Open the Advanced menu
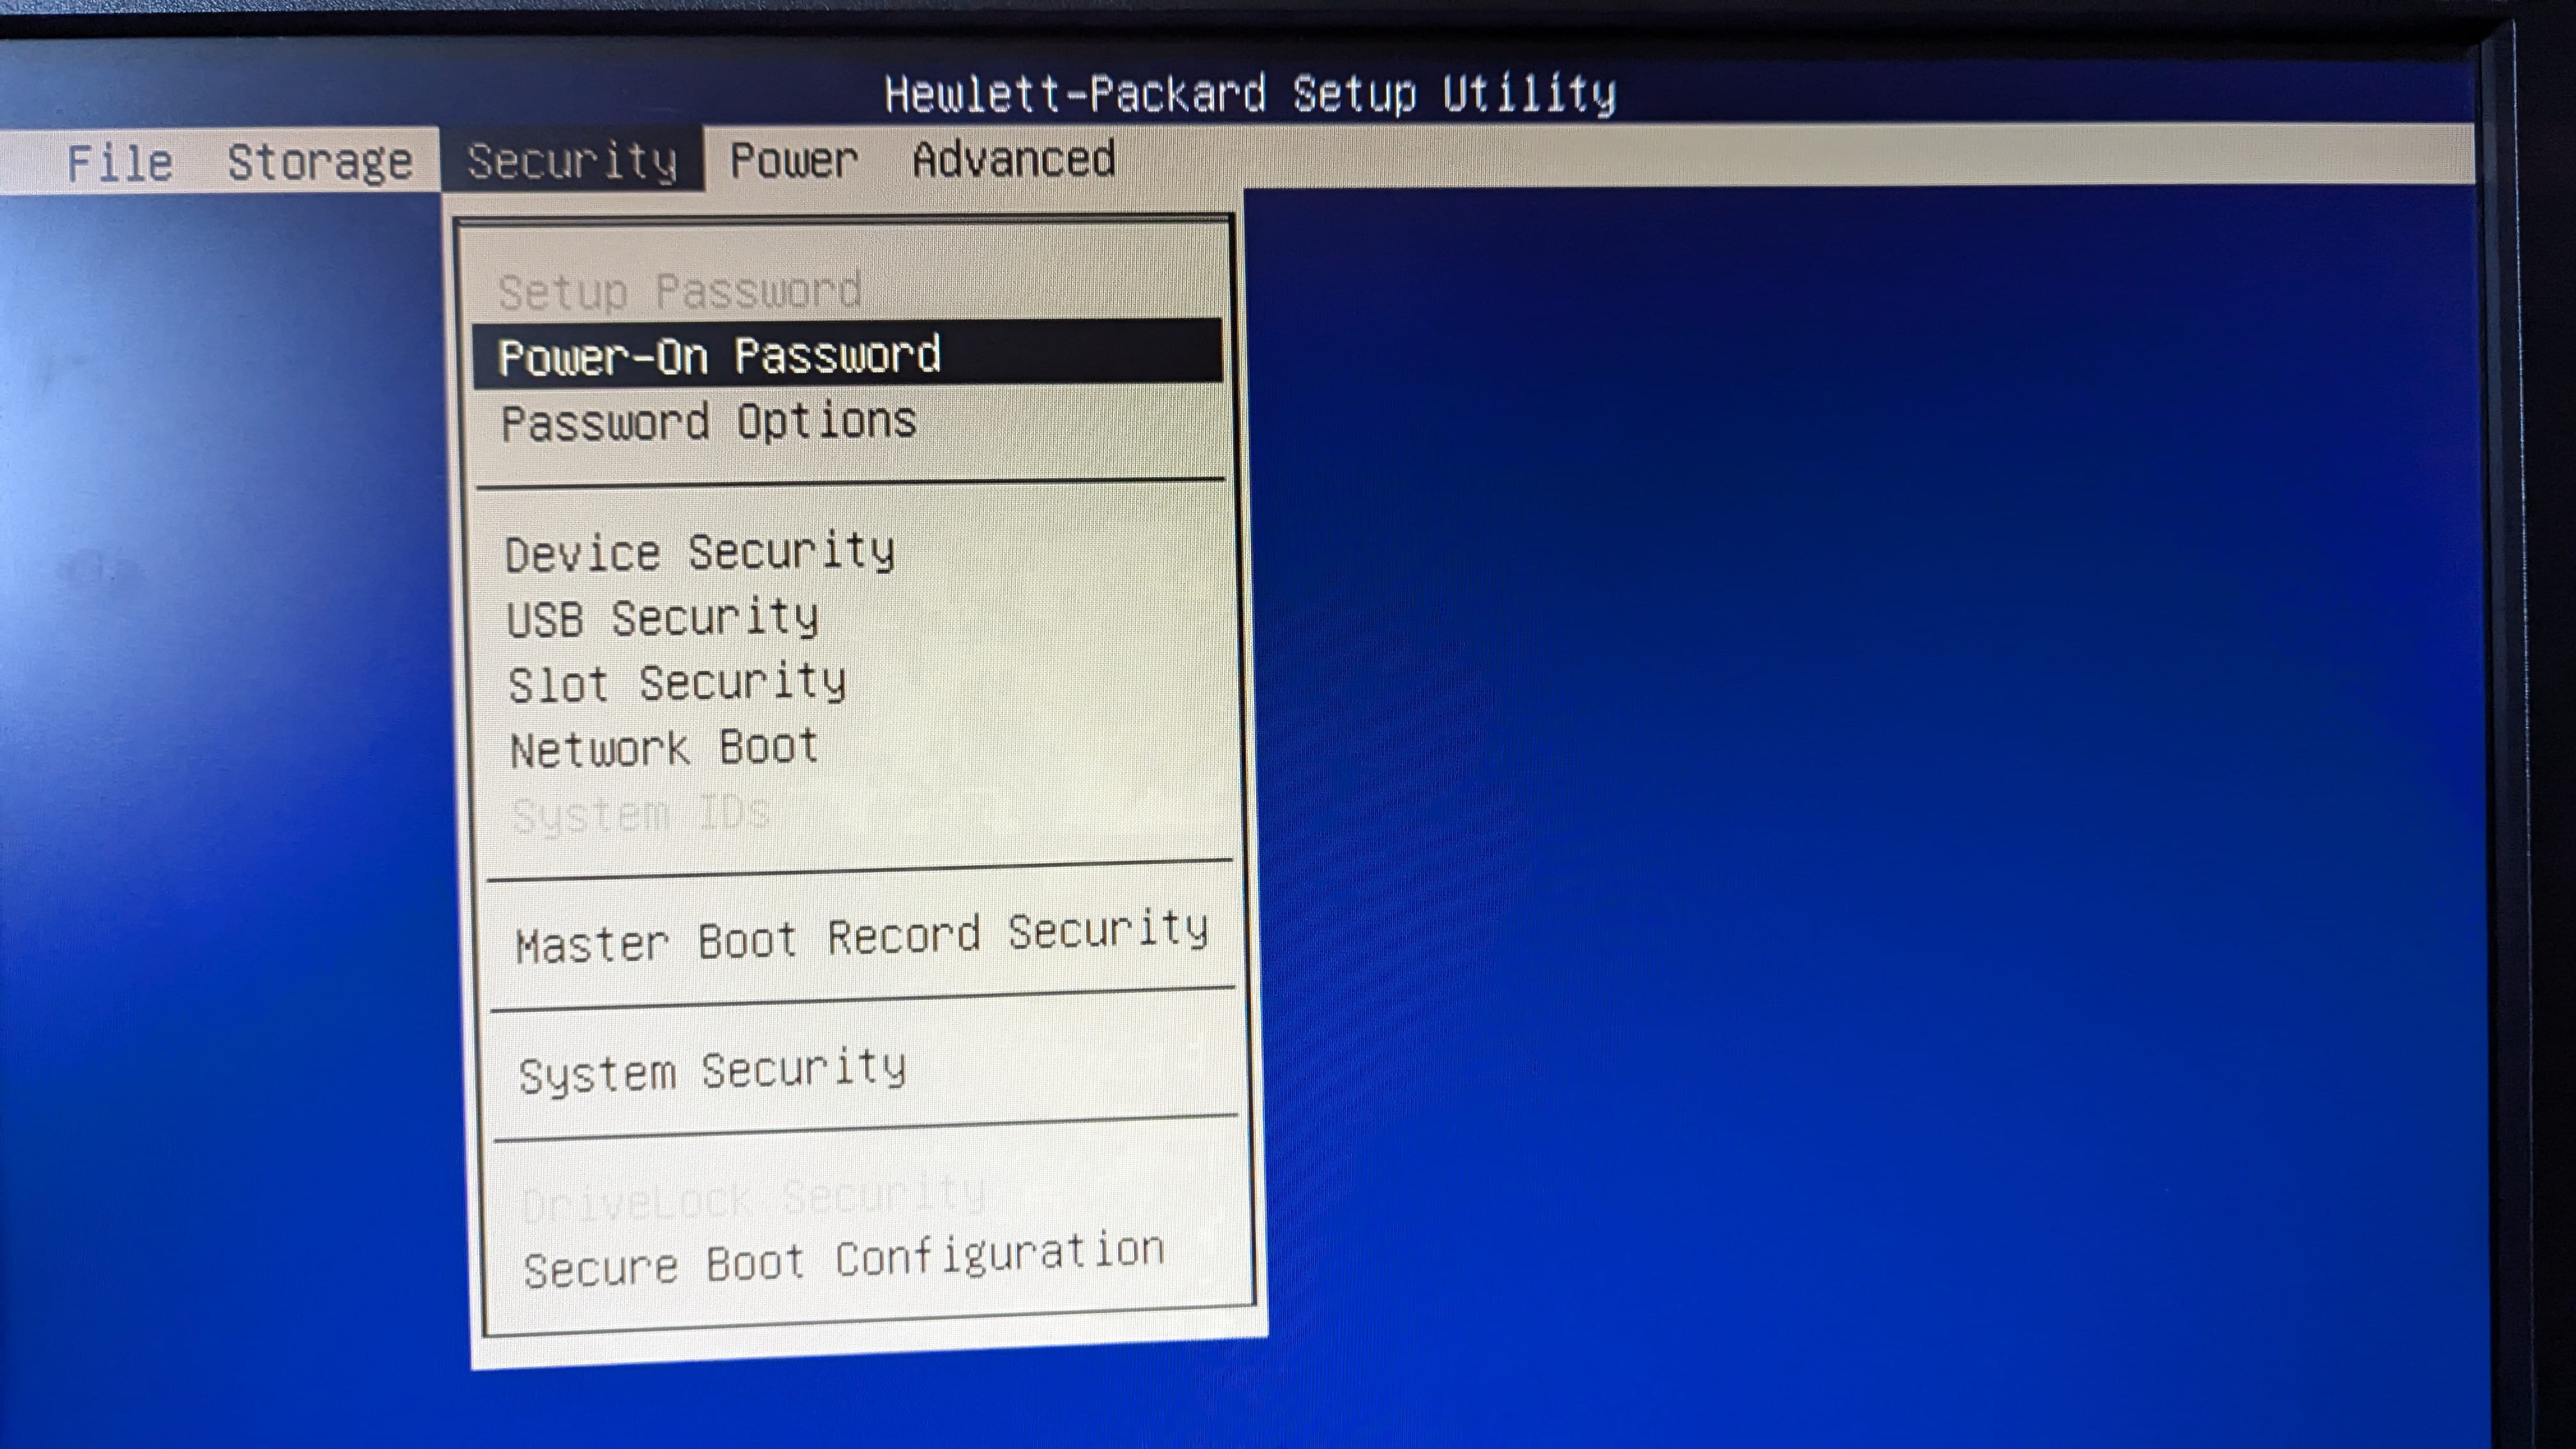This screenshot has width=2576, height=1449. 1014,159
